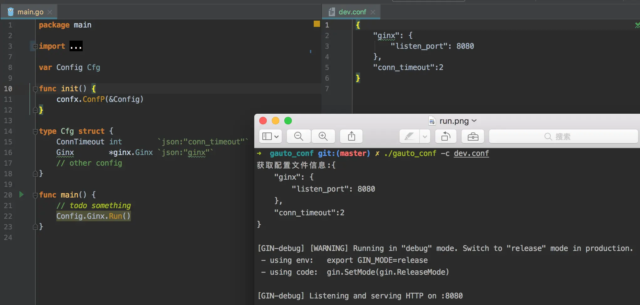Click the fold end marker of Cfg struct
The image size is (640, 305).
pyautogui.click(x=35, y=174)
